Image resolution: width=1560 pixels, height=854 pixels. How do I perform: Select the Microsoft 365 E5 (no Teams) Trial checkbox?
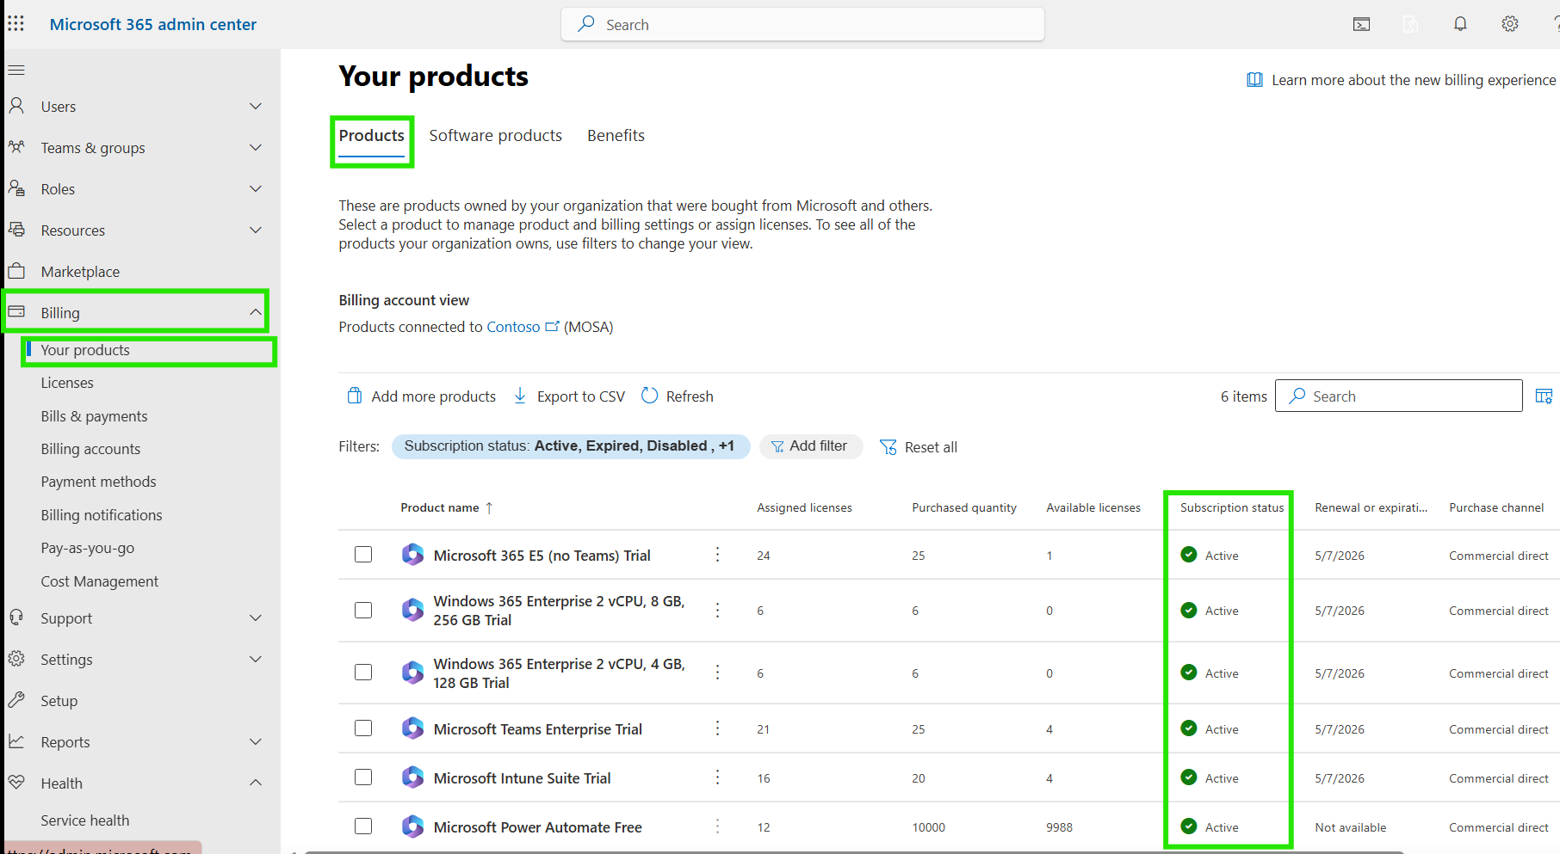363,555
